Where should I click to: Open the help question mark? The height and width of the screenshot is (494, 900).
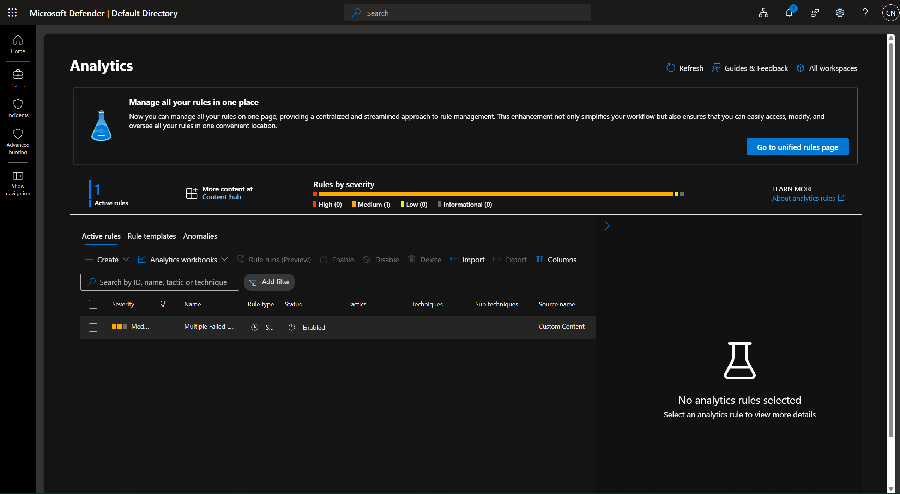click(x=865, y=13)
